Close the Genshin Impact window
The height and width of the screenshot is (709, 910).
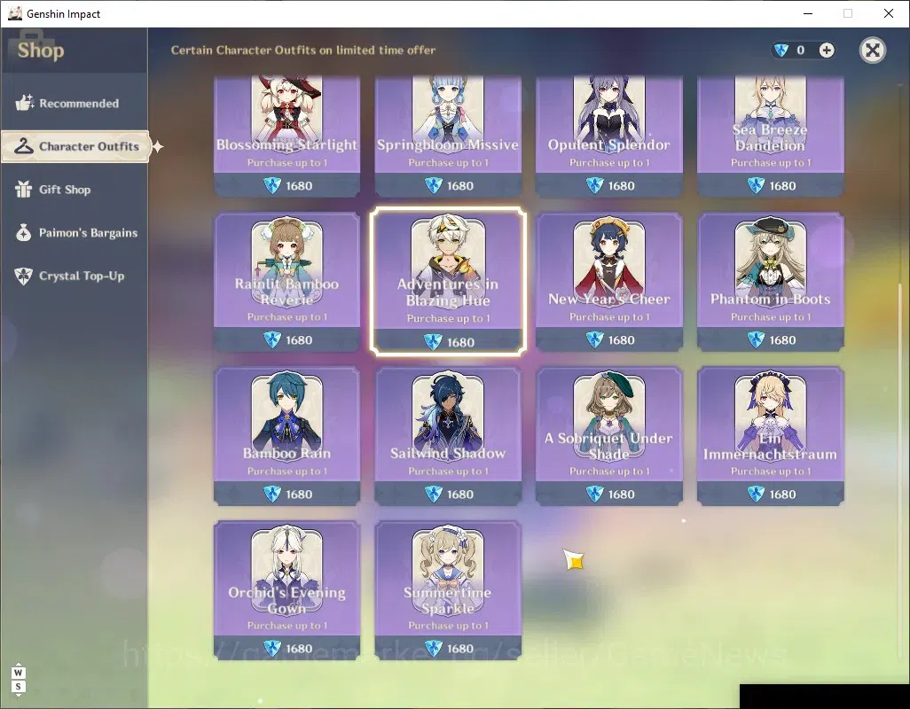889,13
